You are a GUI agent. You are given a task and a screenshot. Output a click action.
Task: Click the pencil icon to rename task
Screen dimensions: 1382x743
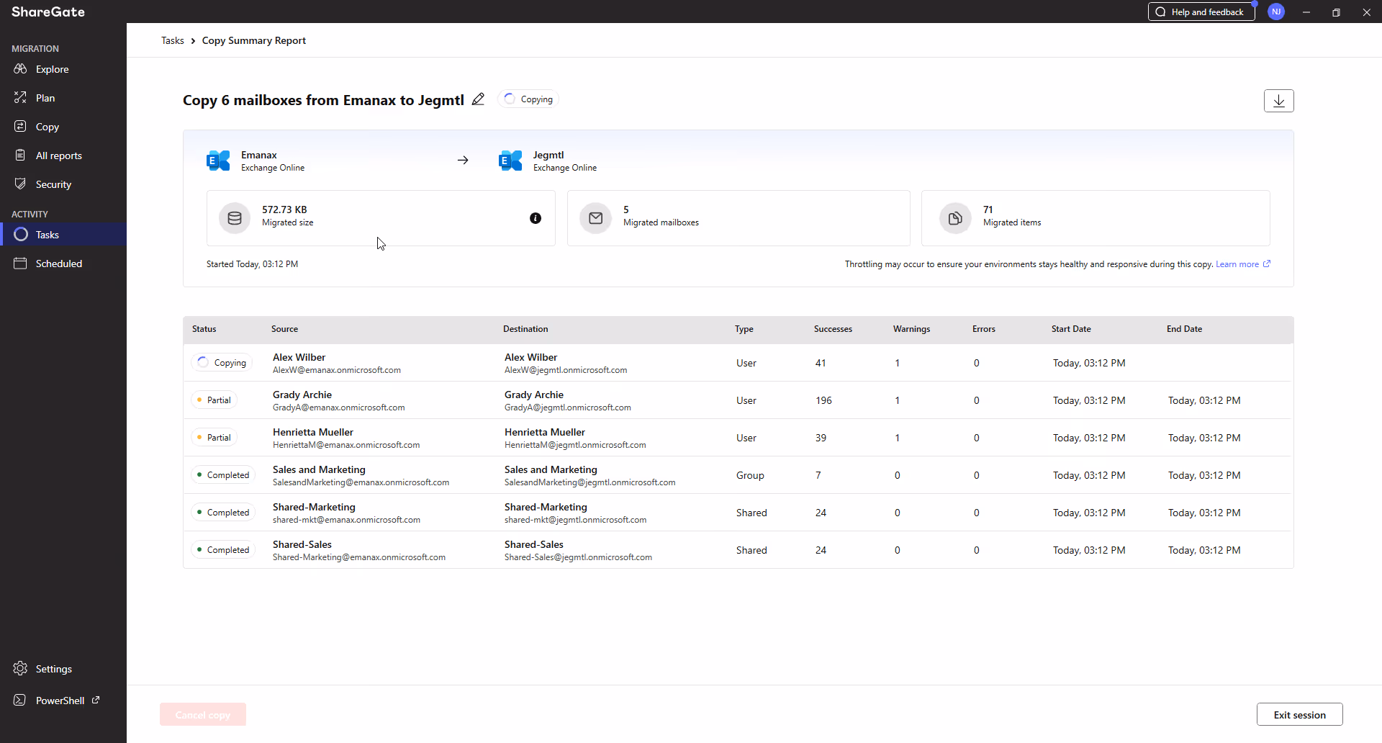(478, 99)
